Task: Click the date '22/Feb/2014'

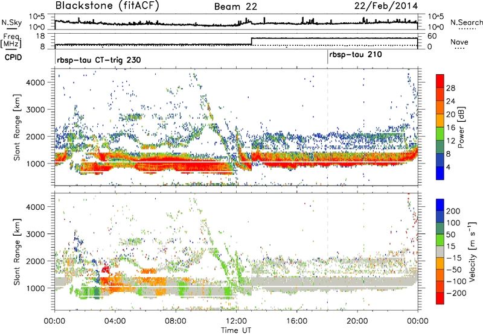Action: pos(386,6)
